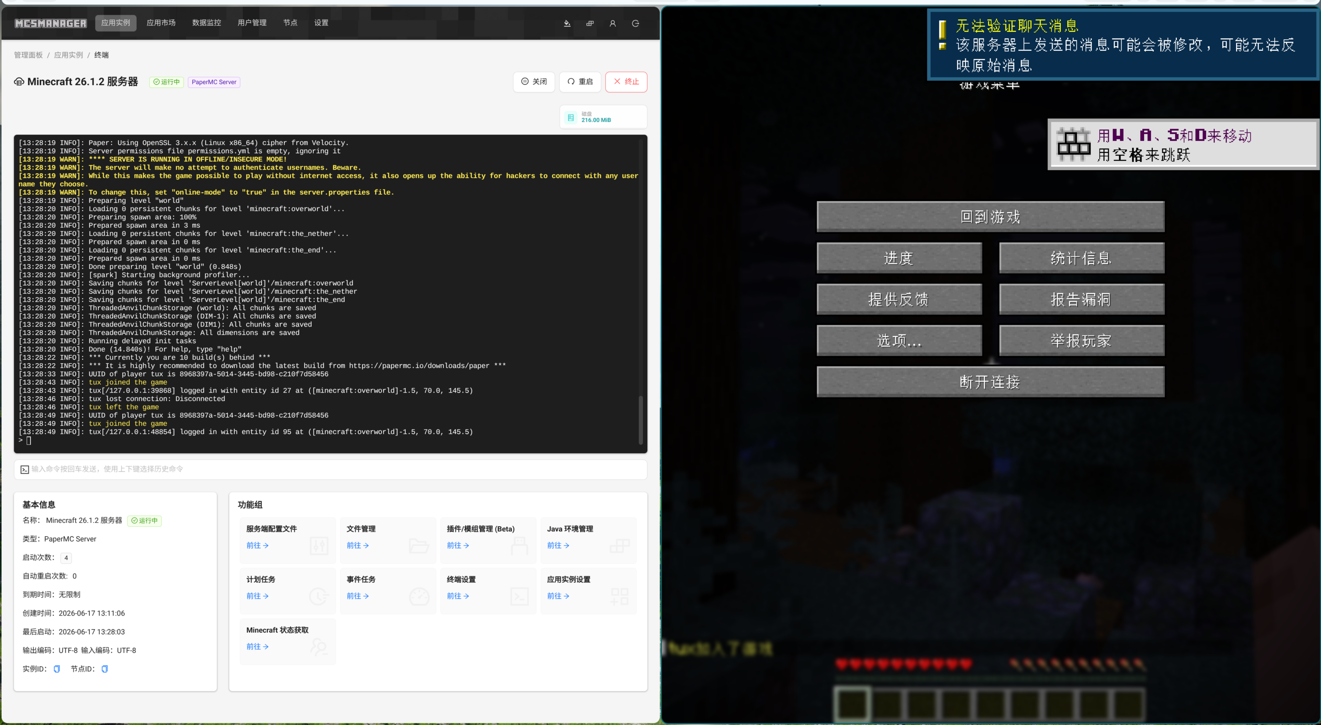This screenshot has height=725, width=1321.
Task: Click the 关闭 stop server button
Action: [x=534, y=82]
